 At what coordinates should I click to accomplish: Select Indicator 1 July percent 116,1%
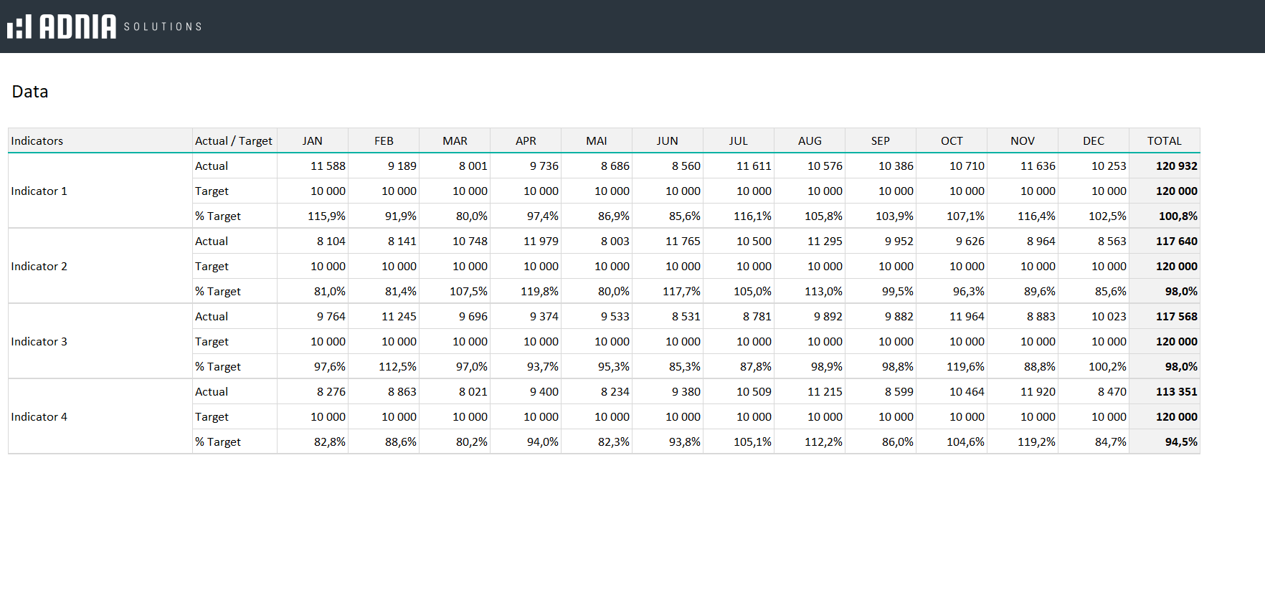(752, 216)
